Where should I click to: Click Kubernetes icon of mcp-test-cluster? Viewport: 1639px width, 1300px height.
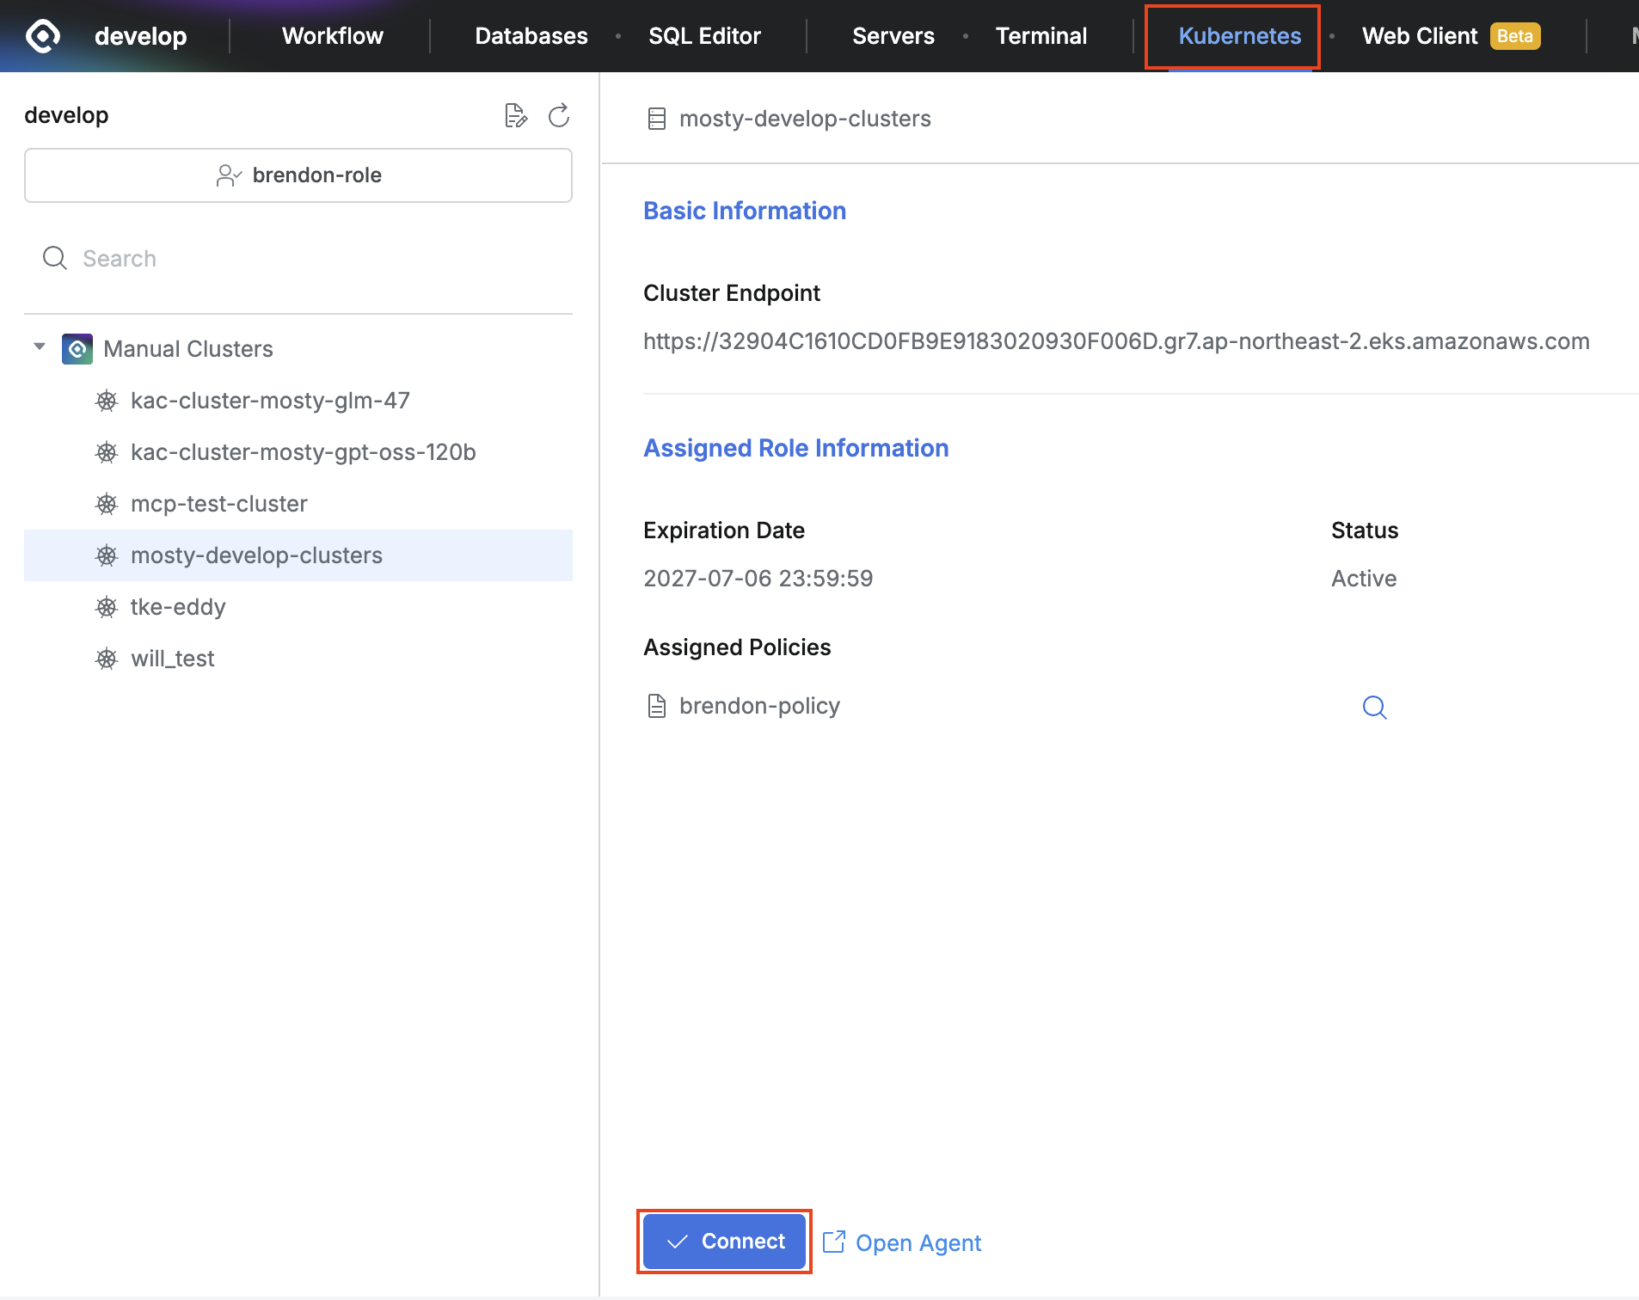click(107, 504)
